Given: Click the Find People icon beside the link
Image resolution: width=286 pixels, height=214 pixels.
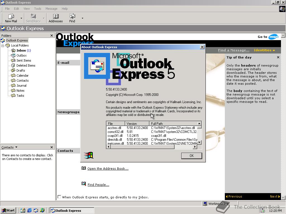Looking at the screenshot, I should 84,184.
